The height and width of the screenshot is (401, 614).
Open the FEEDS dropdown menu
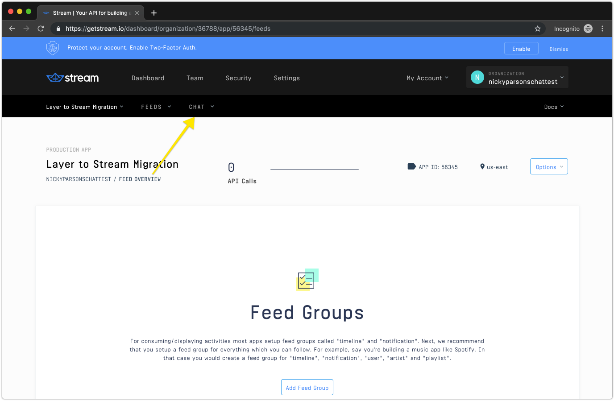(156, 107)
